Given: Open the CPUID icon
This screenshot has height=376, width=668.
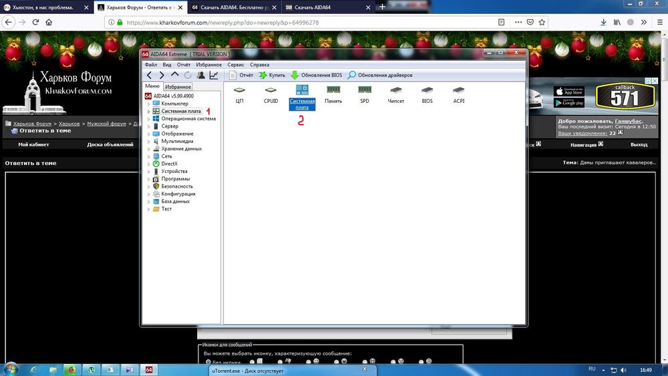Looking at the screenshot, I should 271,95.
